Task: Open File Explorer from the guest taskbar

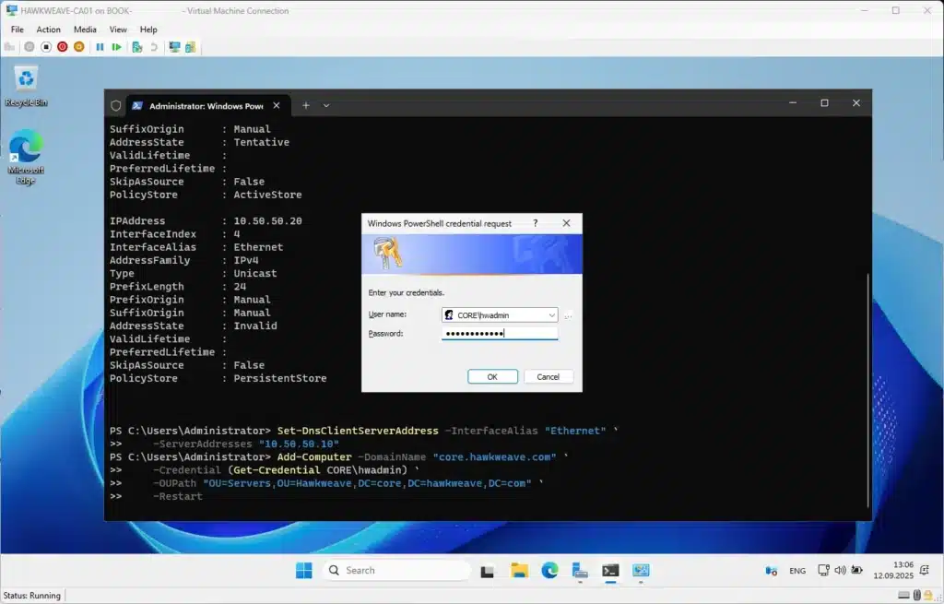Action: tap(519, 571)
